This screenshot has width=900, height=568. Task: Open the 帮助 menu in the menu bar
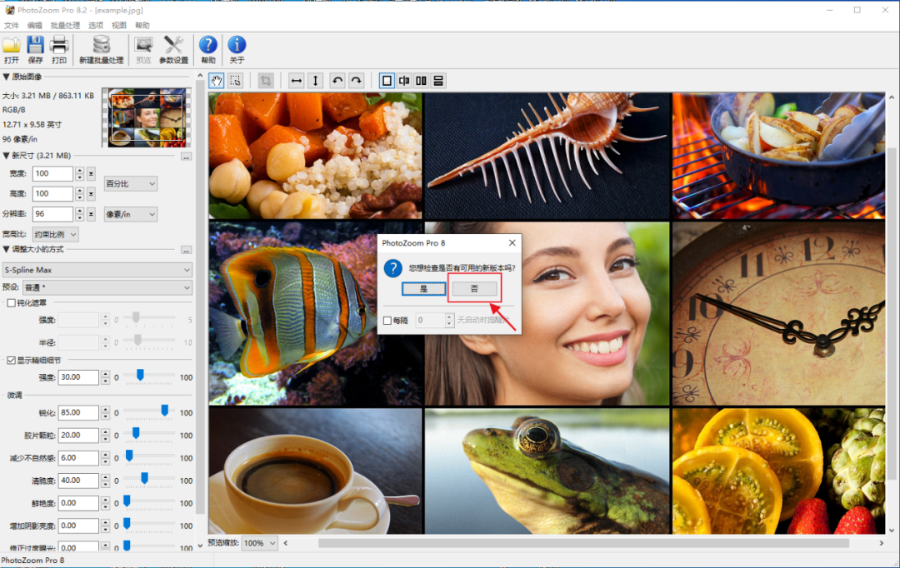tap(142, 25)
